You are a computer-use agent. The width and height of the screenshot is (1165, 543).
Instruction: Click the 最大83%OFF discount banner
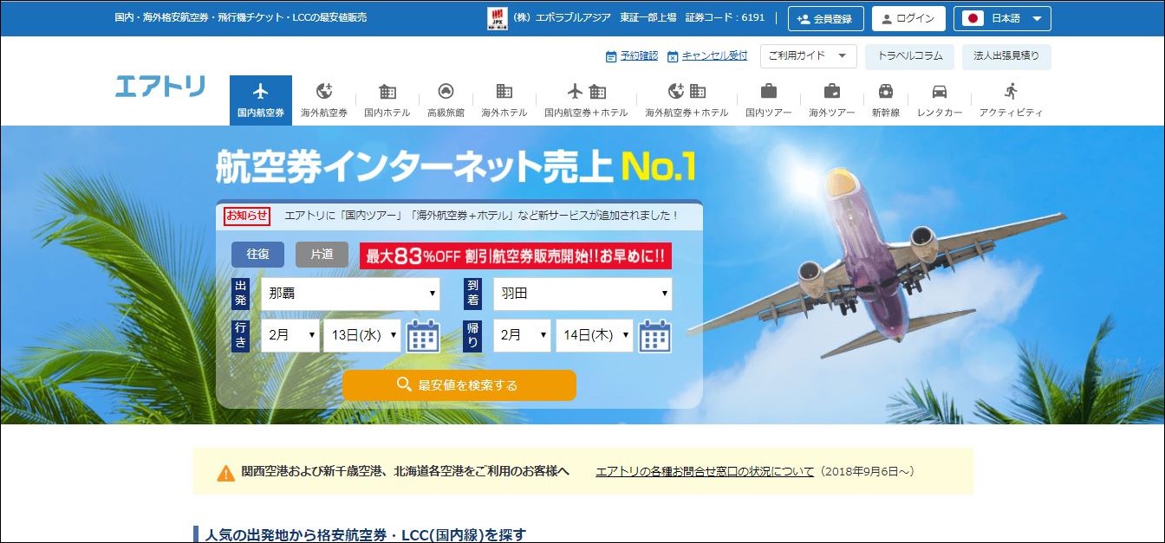[x=516, y=255]
